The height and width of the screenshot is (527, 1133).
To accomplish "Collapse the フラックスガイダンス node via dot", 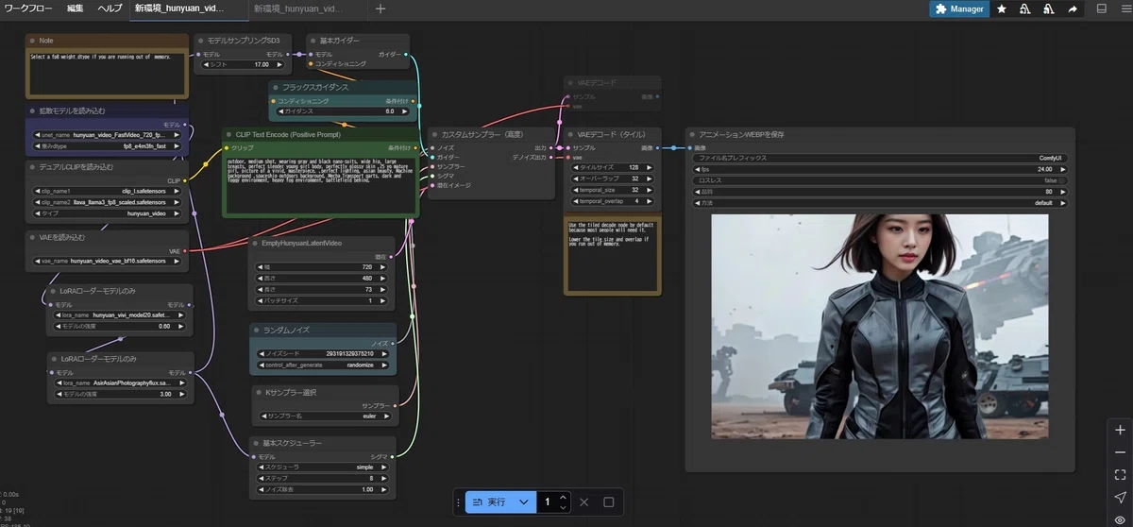I will click(x=277, y=87).
